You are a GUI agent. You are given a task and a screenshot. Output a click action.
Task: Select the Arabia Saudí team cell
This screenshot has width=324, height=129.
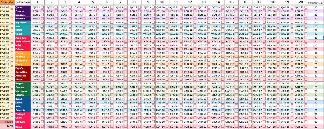coord(23,42)
